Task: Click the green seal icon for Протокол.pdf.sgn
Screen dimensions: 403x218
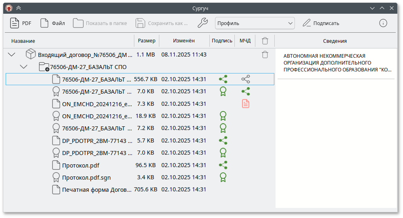Action: [x=223, y=177]
